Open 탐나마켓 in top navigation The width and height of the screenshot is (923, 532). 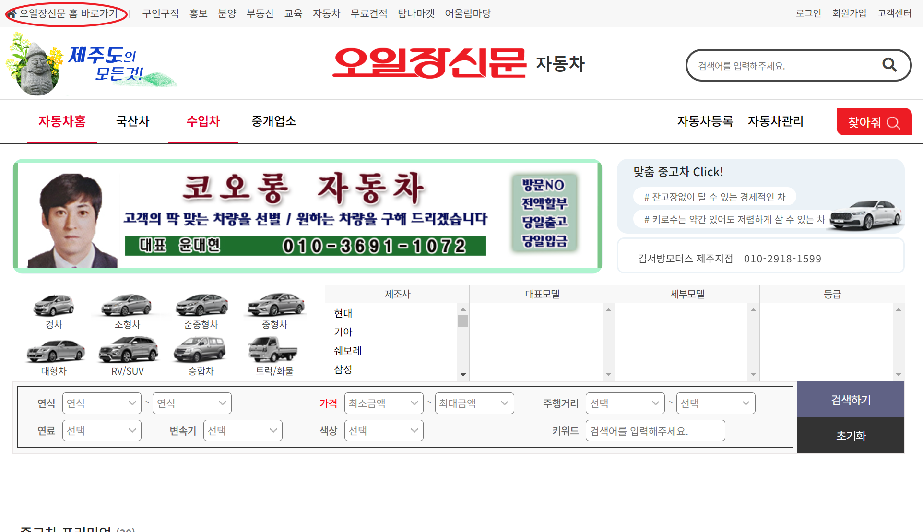[416, 13]
